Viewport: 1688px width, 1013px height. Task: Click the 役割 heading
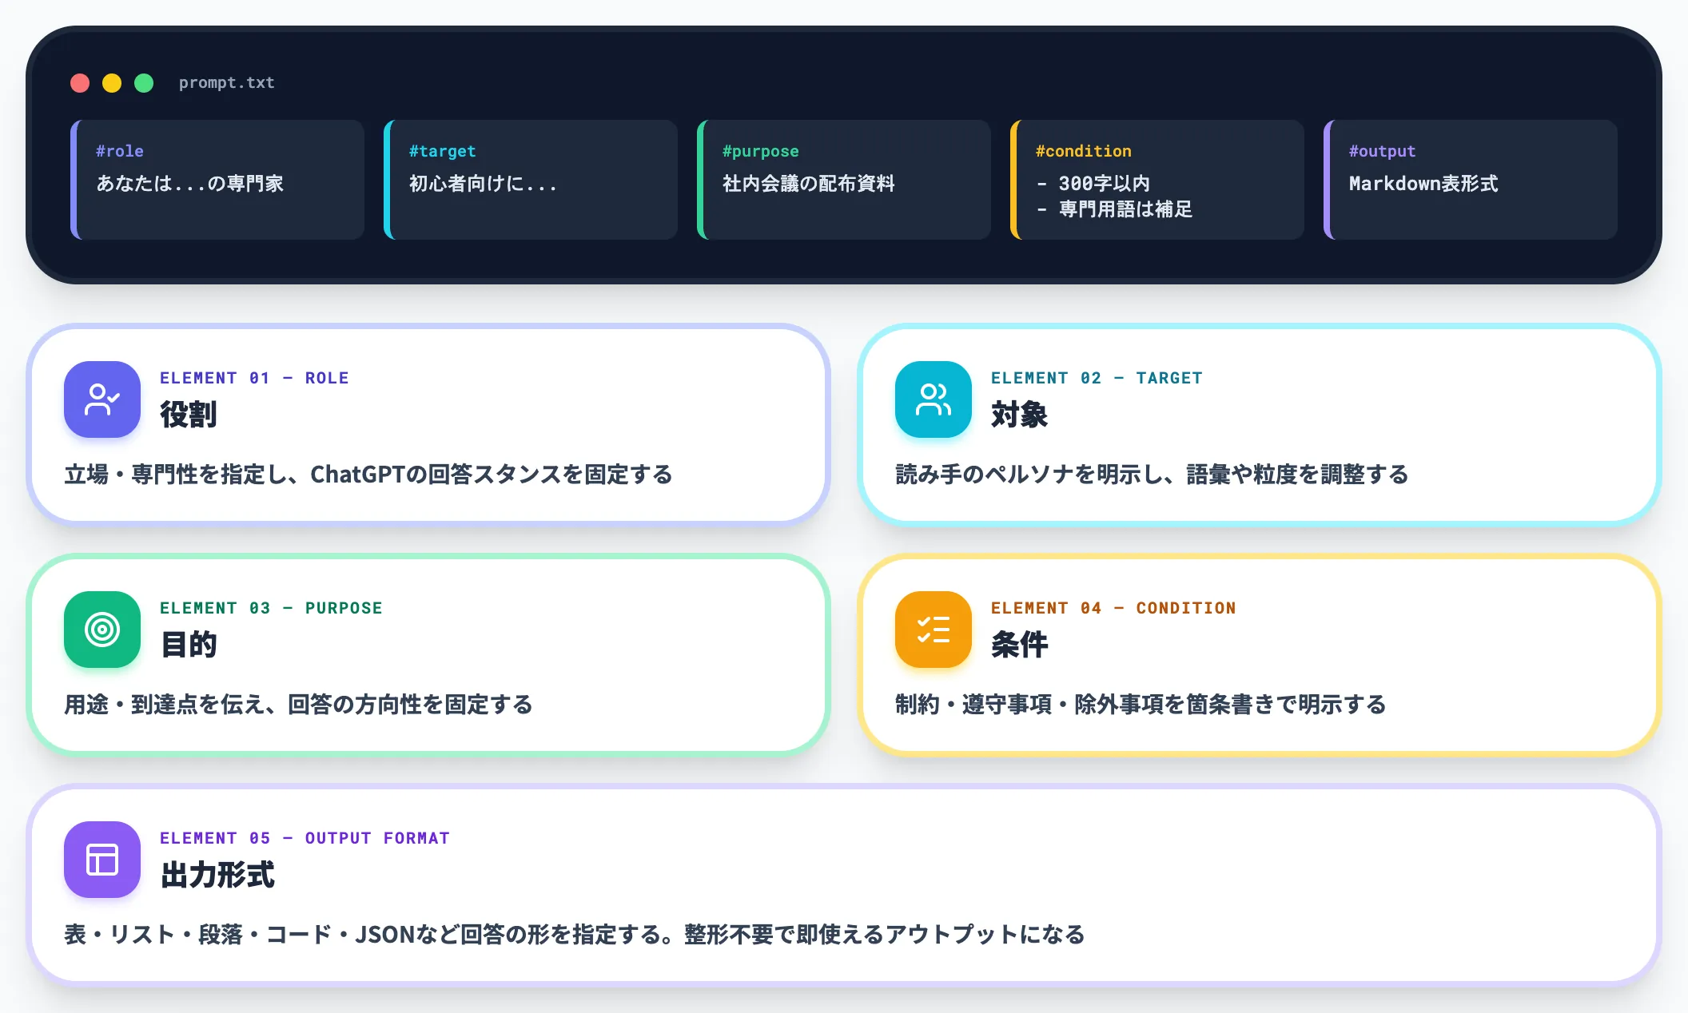click(x=189, y=415)
